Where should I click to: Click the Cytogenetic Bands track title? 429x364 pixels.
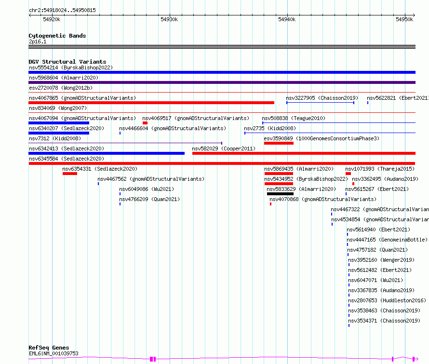pos(57,36)
